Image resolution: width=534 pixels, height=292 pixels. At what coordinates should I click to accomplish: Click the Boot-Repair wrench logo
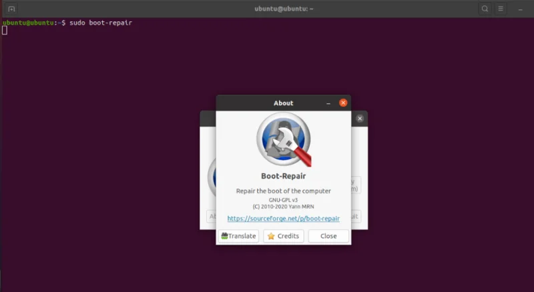(x=284, y=140)
